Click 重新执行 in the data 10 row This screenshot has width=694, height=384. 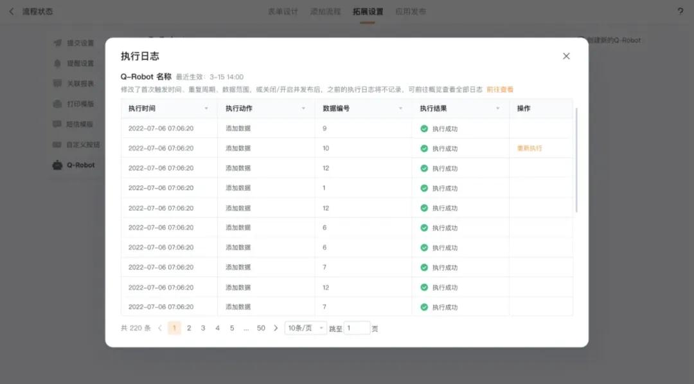pyautogui.click(x=529, y=149)
